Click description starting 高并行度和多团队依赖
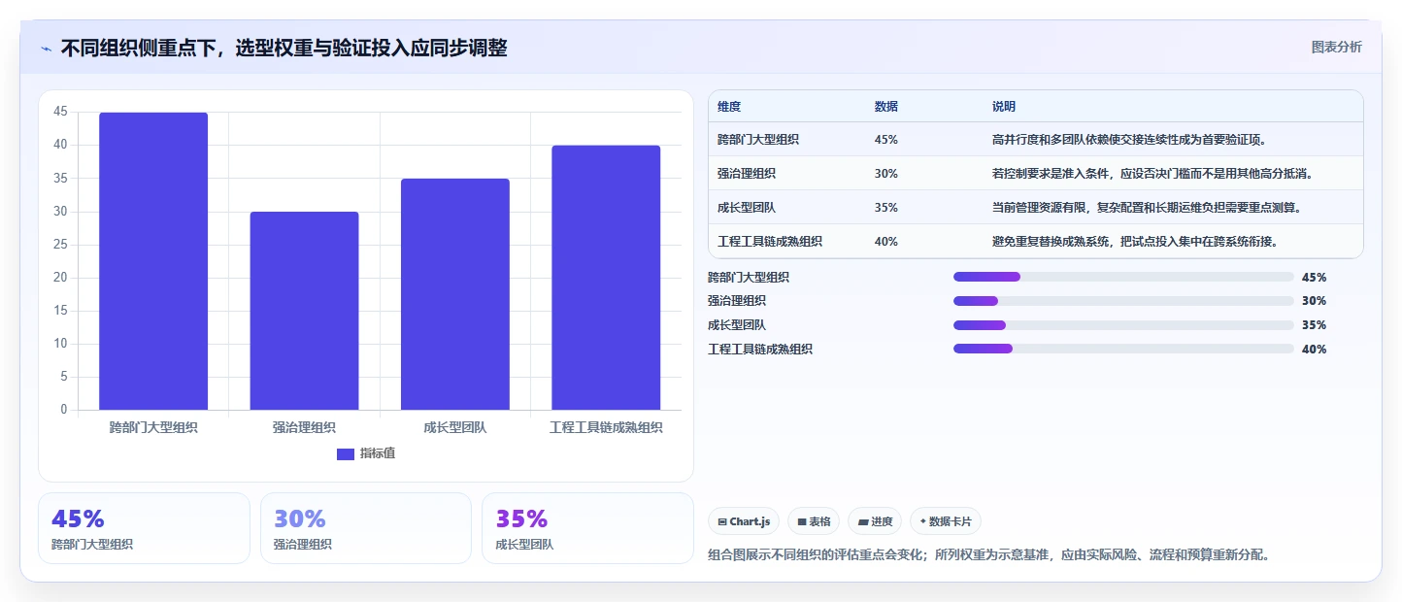The width and height of the screenshot is (1402, 602). click(x=1128, y=140)
